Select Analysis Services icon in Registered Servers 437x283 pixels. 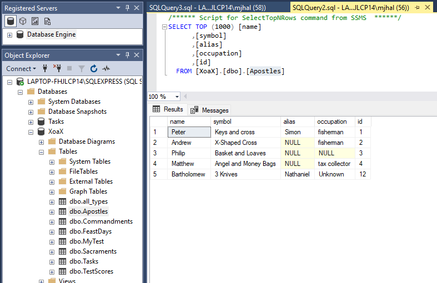click(x=23, y=21)
